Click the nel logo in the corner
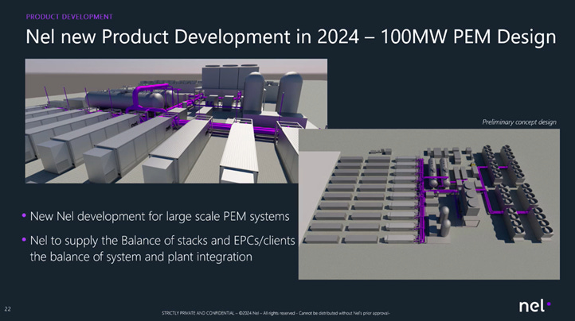Image resolution: width=575 pixels, height=321 pixels. tap(534, 306)
